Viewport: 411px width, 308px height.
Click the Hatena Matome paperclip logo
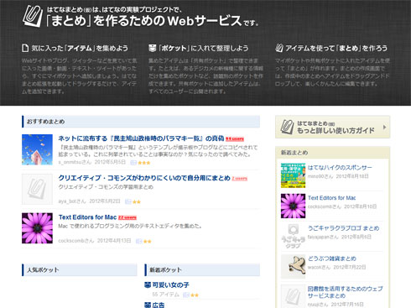[x=33, y=16]
